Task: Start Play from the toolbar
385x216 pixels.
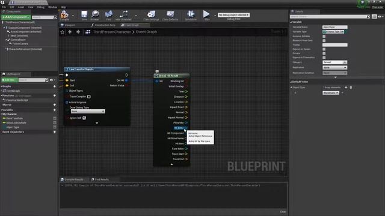Action: click(x=207, y=15)
